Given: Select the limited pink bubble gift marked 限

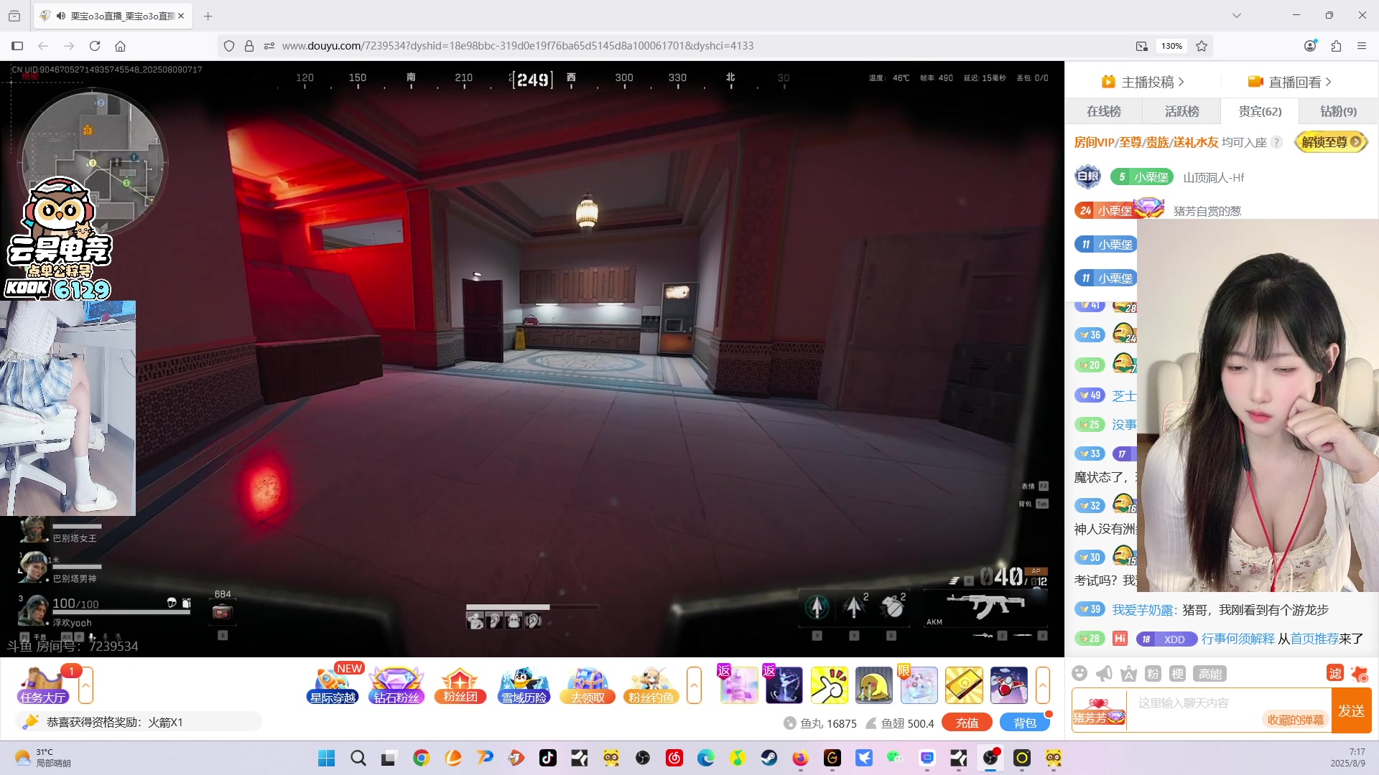Looking at the screenshot, I should click(919, 685).
